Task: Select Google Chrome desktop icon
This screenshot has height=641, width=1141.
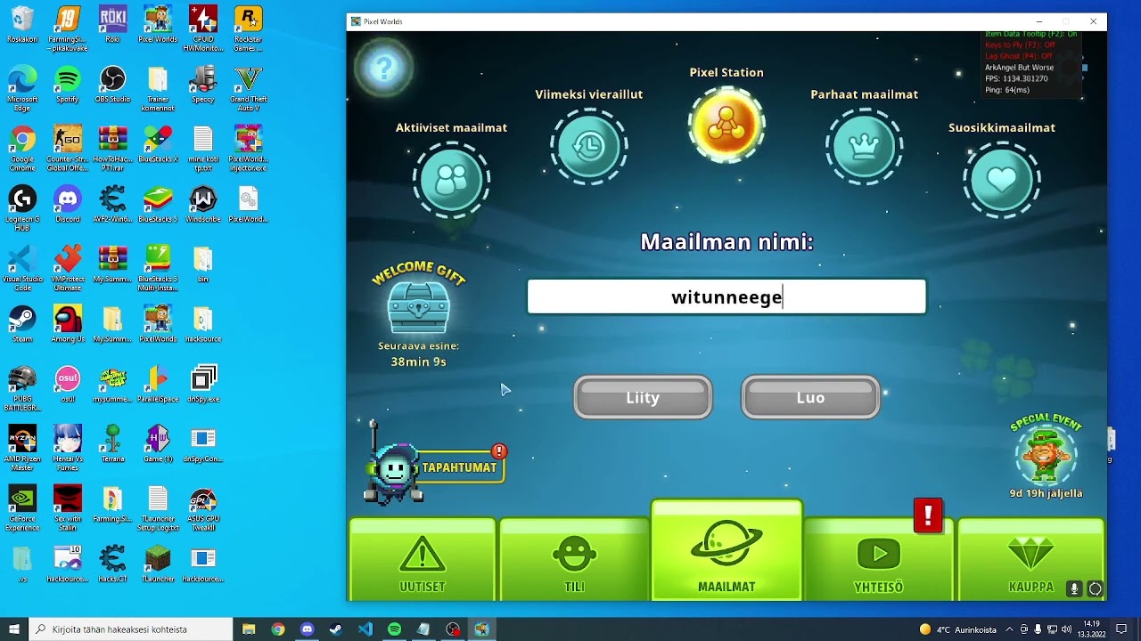Action: pos(22,149)
